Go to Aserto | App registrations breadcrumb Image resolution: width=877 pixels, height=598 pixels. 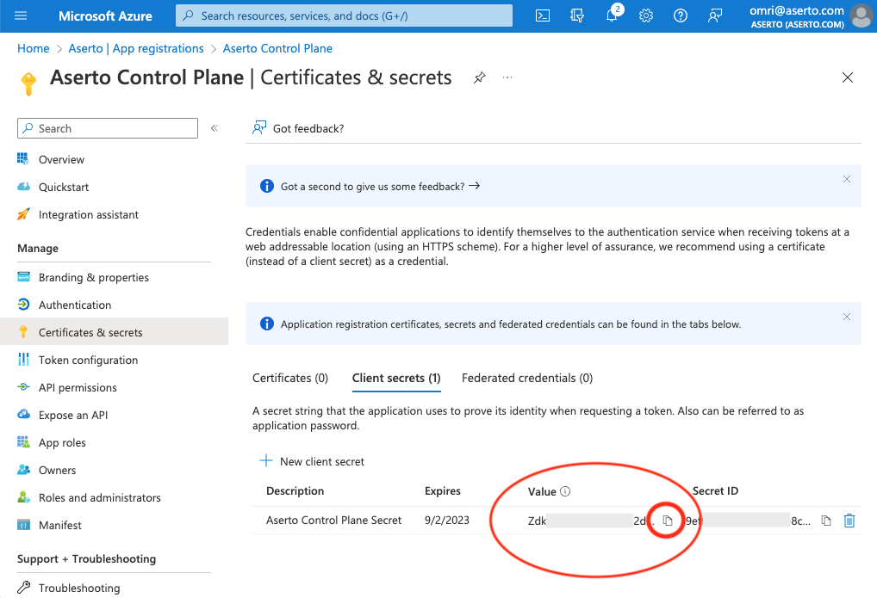(136, 48)
